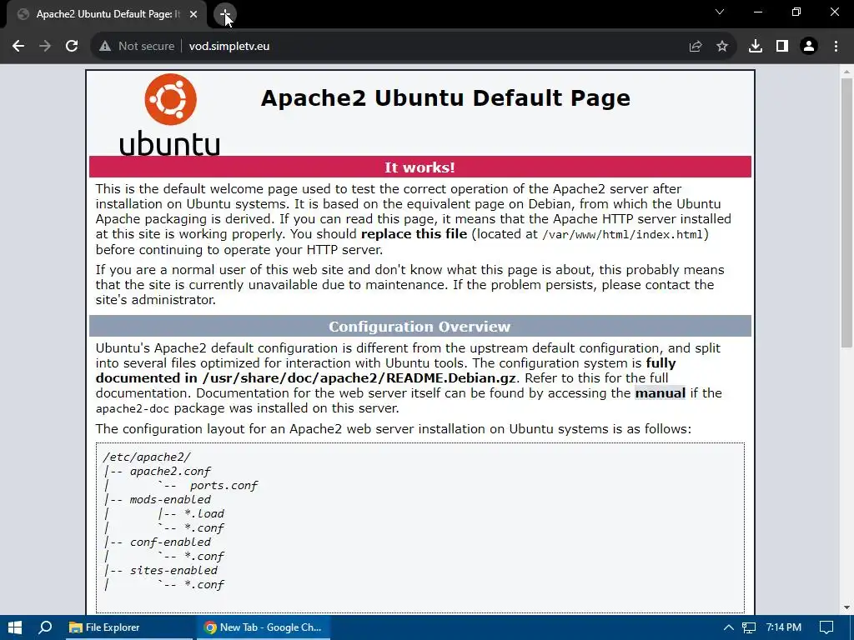Click the '*.load' line in tree
Screen dimensions: 854x640
[x=203, y=513]
